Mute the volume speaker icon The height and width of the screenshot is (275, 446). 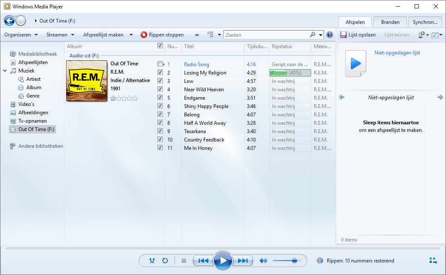(264, 260)
